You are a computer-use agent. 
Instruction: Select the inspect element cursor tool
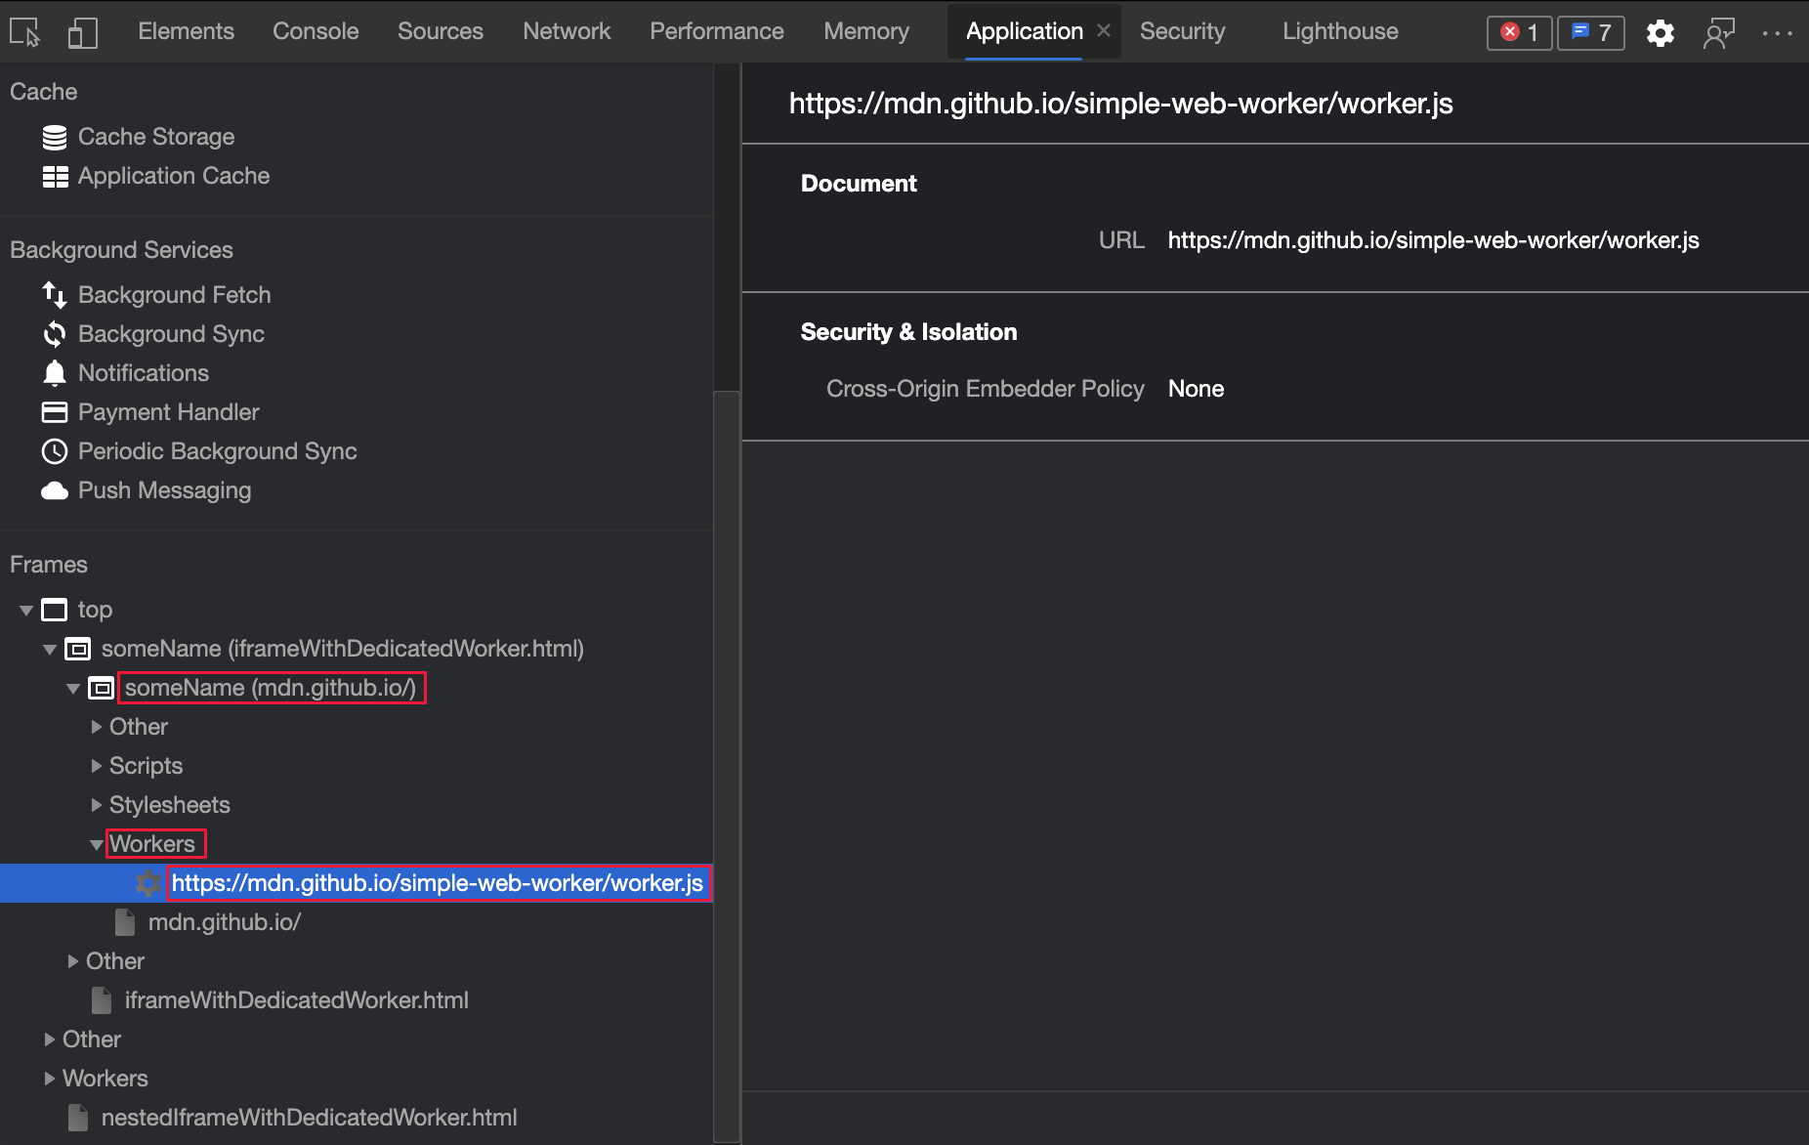24,32
